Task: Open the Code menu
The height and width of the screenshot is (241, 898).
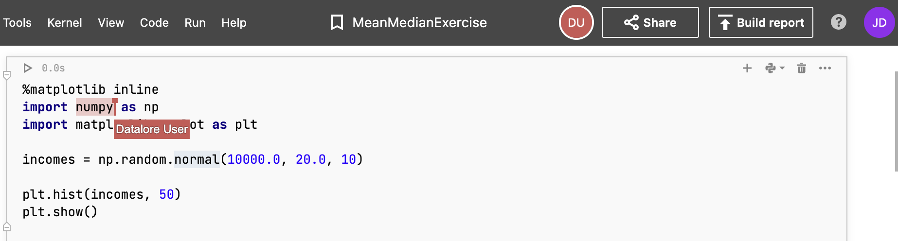Action: [154, 23]
